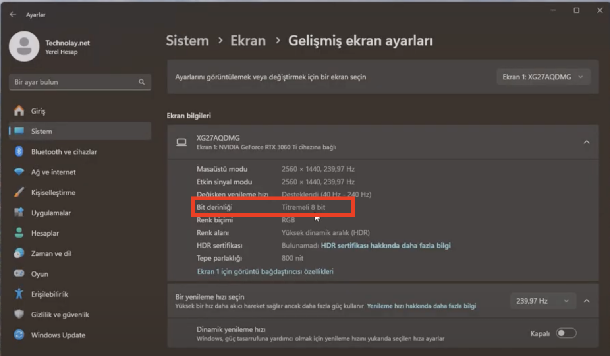Image resolution: width=610 pixels, height=356 pixels.
Task: Open Ağ ve internet settings
Action: click(19, 172)
